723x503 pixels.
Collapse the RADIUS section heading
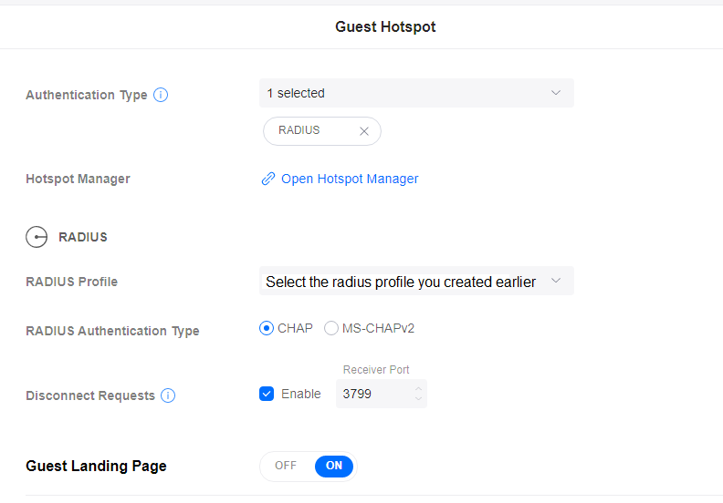83,237
